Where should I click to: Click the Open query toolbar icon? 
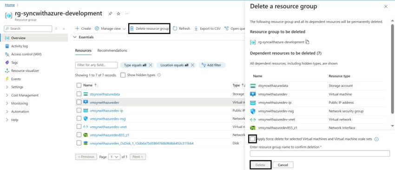(226, 28)
